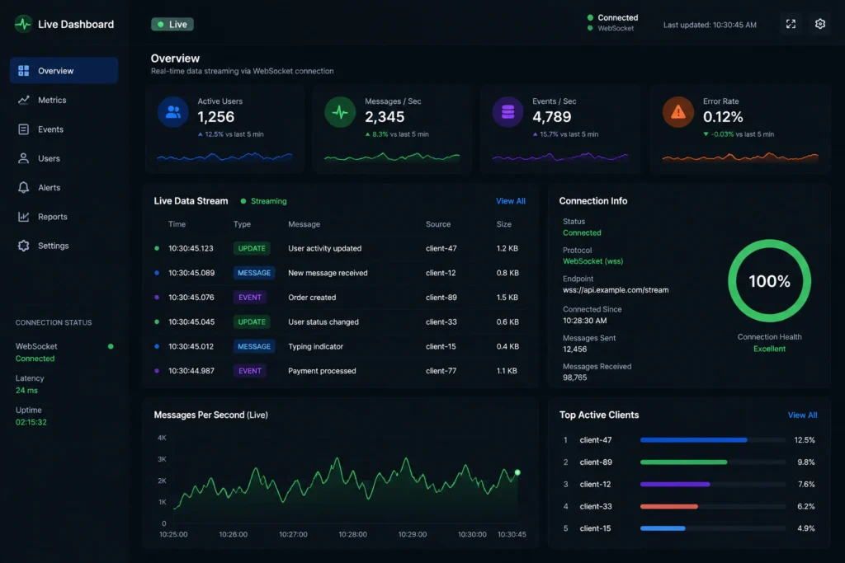This screenshot has height=563, width=845.
Task: Click the Events / Sec stack icon
Action: click(x=507, y=112)
